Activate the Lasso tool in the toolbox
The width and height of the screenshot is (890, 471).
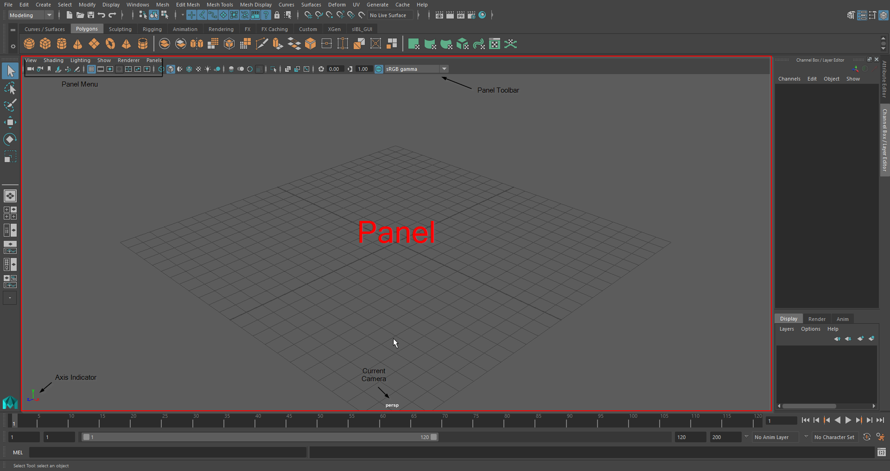pyautogui.click(x=10, y=88)
